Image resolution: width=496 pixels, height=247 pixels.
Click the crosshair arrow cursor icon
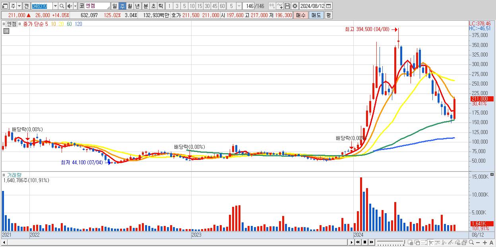431,243
